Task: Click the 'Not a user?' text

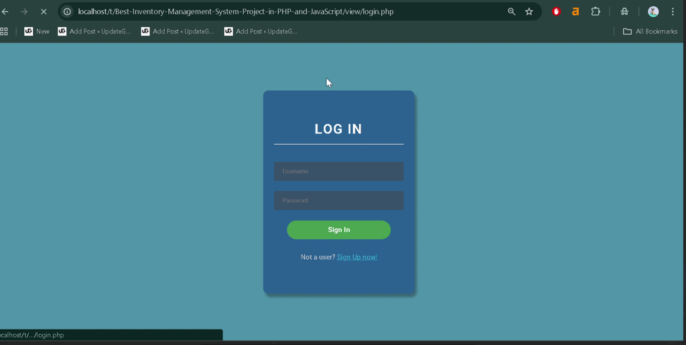Action: (318, 257)
